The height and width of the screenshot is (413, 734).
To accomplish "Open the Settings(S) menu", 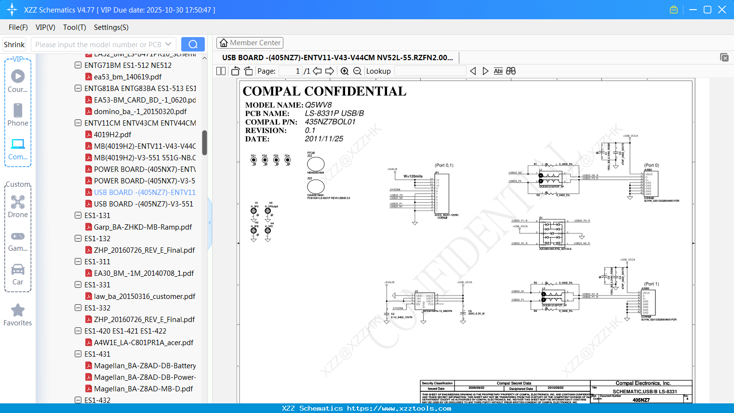I will (111, 27).
